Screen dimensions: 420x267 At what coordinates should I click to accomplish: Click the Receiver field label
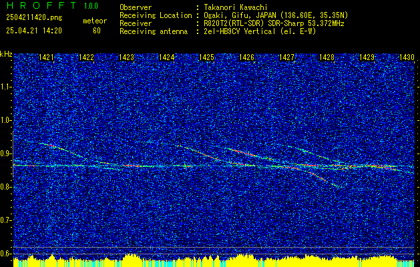[136, 23]
